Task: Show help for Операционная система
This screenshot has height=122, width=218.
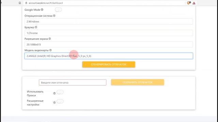Action: click(x=54, y=16)
